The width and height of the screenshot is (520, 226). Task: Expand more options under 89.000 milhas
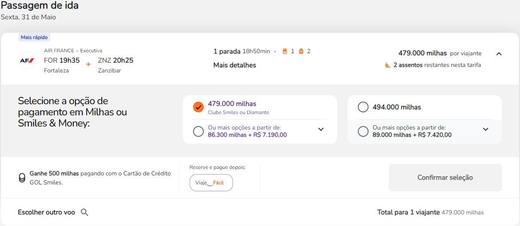486,129
